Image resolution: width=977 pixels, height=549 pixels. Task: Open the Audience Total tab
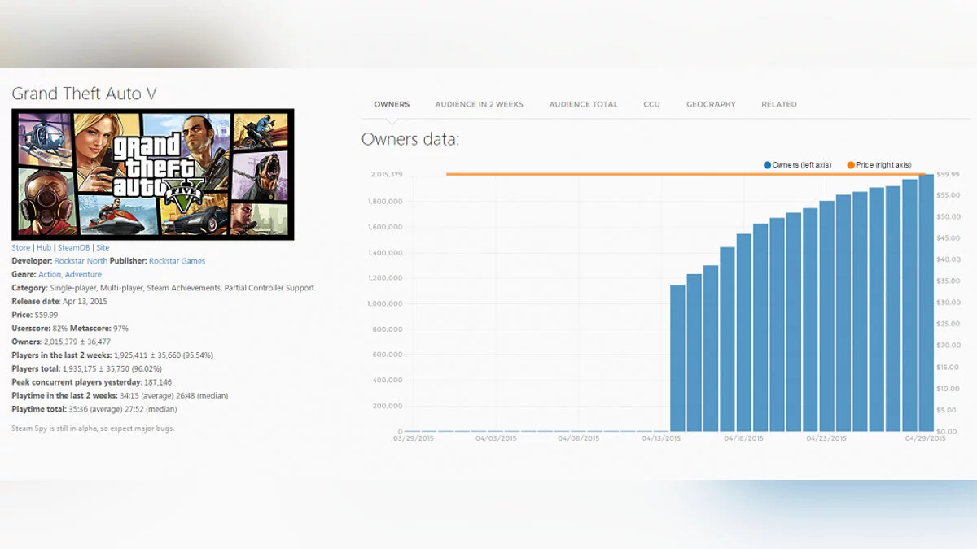tap(583, 104)
